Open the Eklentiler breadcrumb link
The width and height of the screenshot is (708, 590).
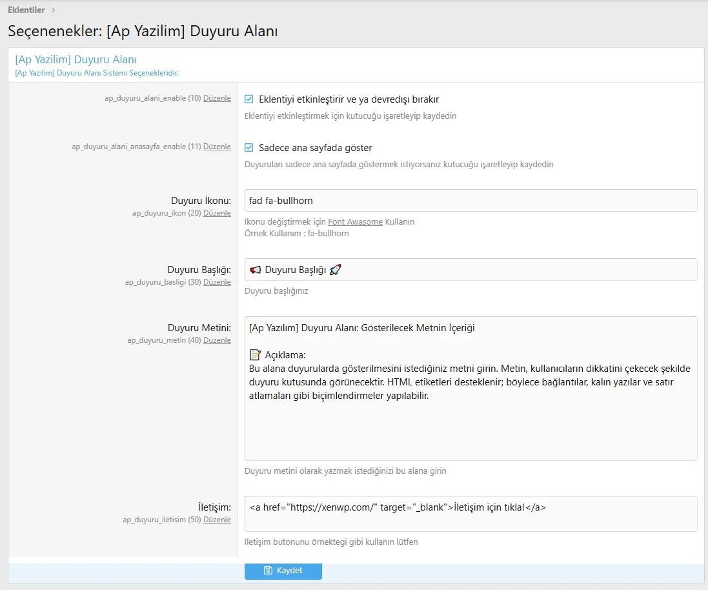26,10
